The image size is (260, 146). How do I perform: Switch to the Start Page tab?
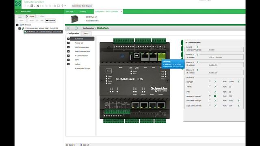[x=69, y=12]
